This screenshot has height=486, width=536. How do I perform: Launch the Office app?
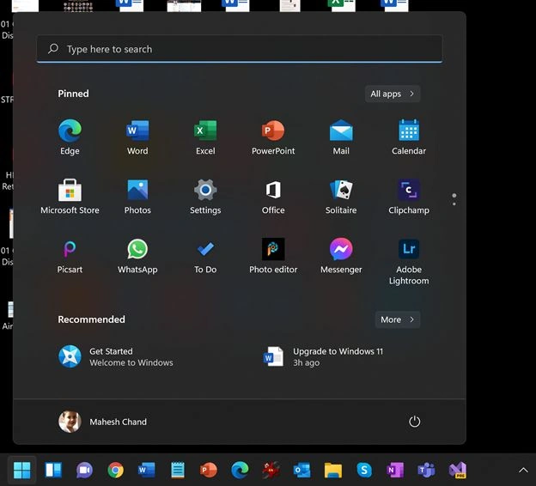click(273, 197)
